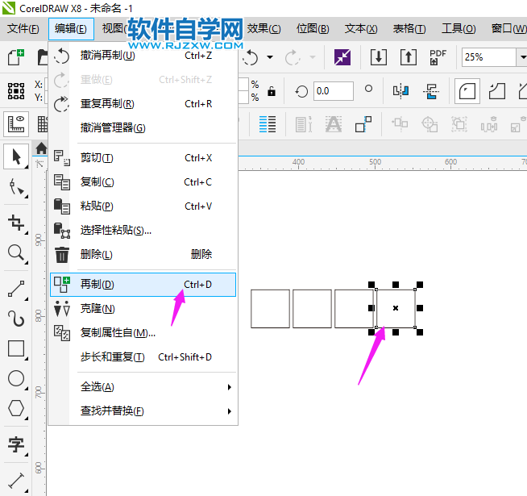Viewport: 527px width, 496px height.
Task: Open the 位图(B) menu
Action: point(313,29)
